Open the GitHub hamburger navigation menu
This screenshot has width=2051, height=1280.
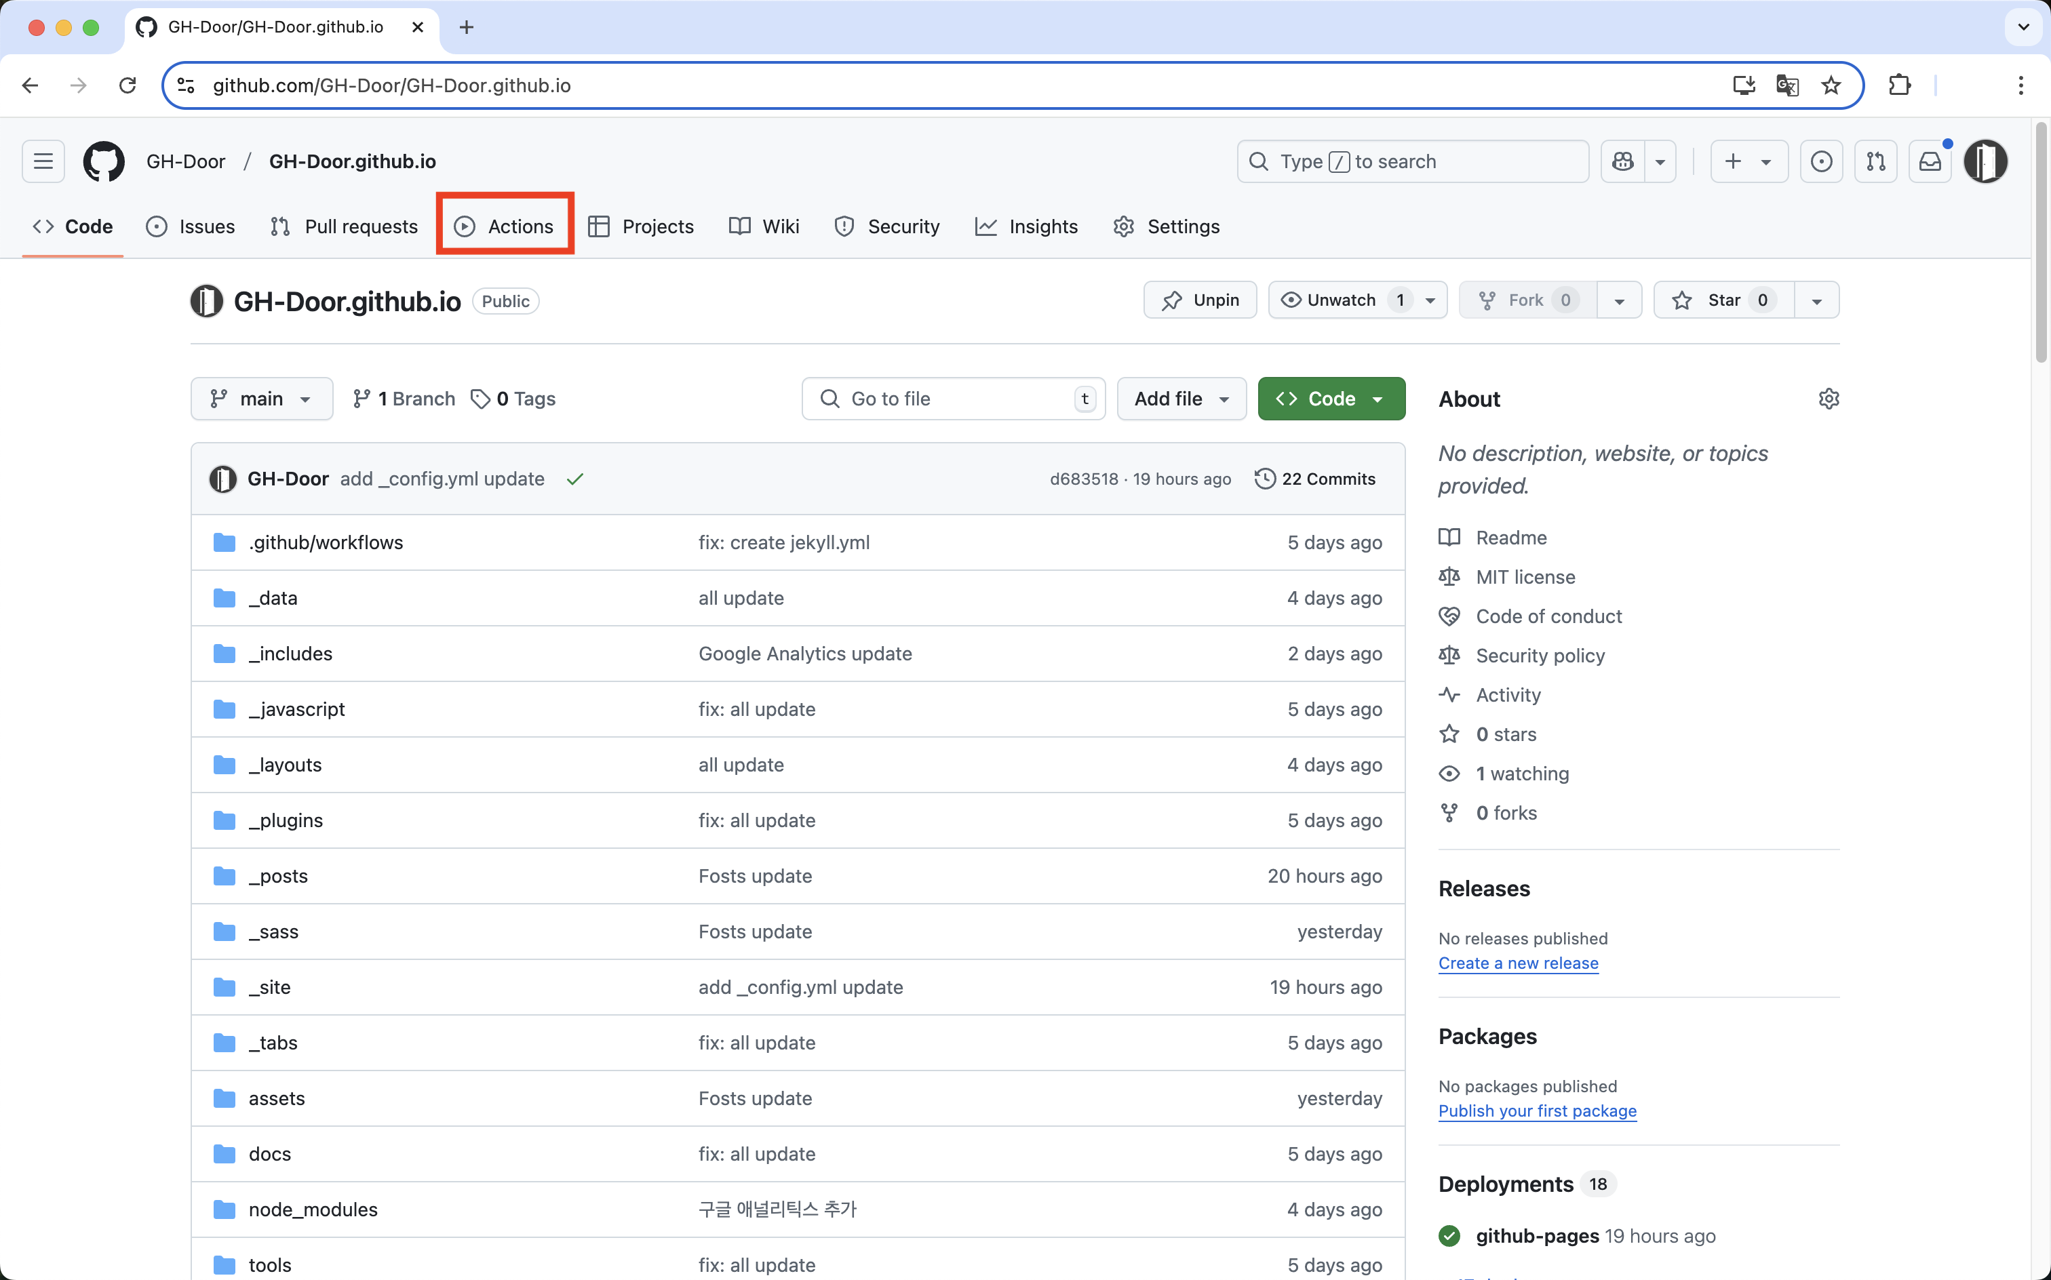[43, 161]
